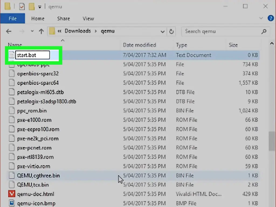Click the title bar folder icon

point(8,6)
